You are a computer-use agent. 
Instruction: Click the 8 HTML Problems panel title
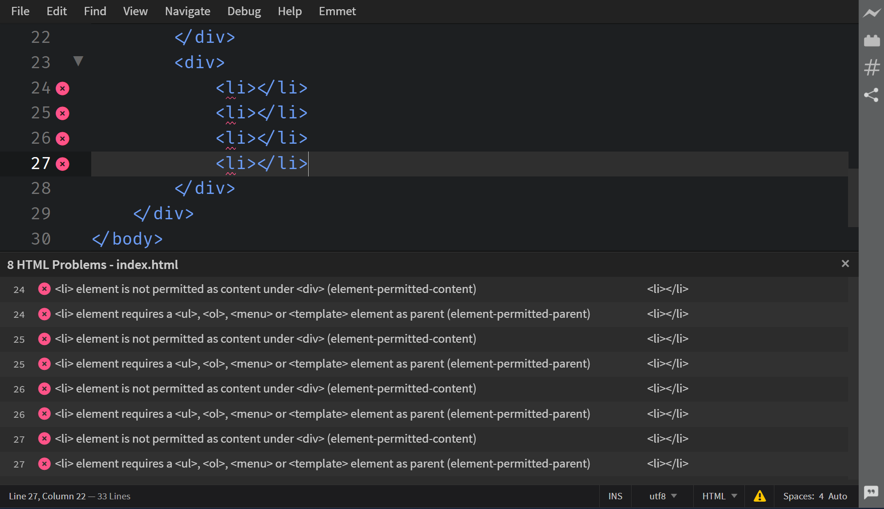point(93,264)
